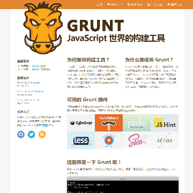Screen dimensions: 193x193
Task: Click the Grunt boar logo
Action: tap(43, 28)
